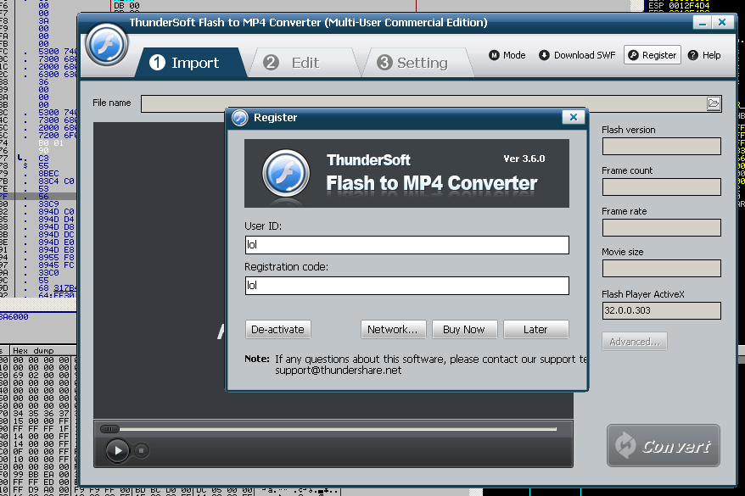Click the Help question mark icon

(693, 55)
